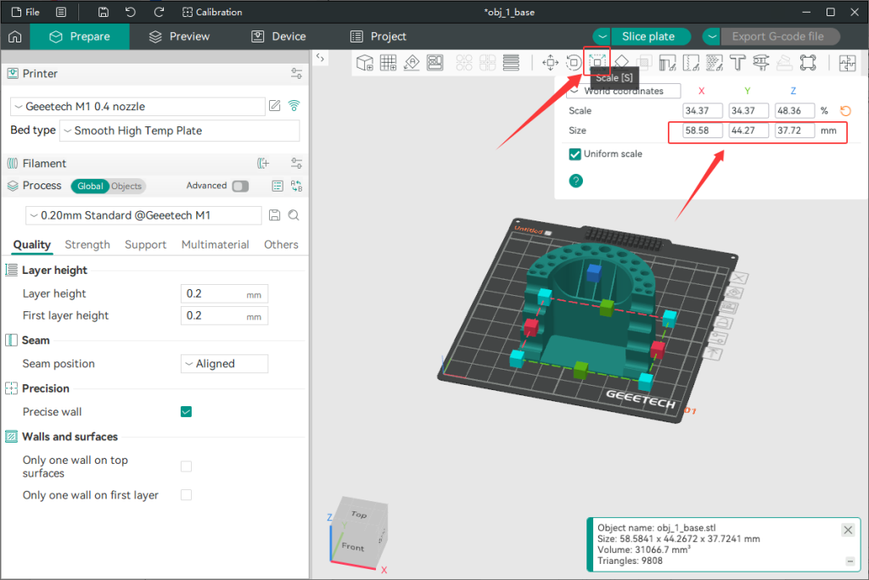Open the Support settings tab
The width and height of the screenshot is (869, 580).
[145, 245]
